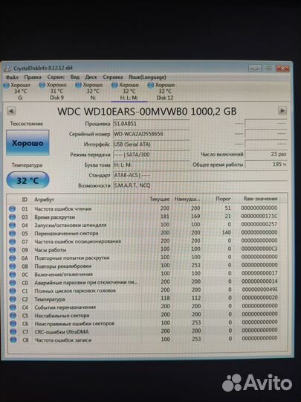Click status icon for attribute C8
The image size is (301, 402).
tap(13, 340)
